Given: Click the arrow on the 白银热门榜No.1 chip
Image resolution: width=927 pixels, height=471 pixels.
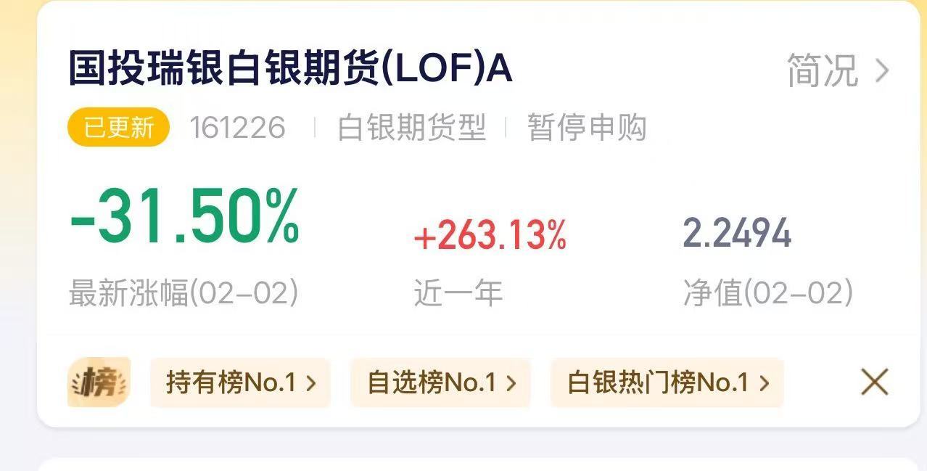Looking at the screenshot, I should coord(764,383).
